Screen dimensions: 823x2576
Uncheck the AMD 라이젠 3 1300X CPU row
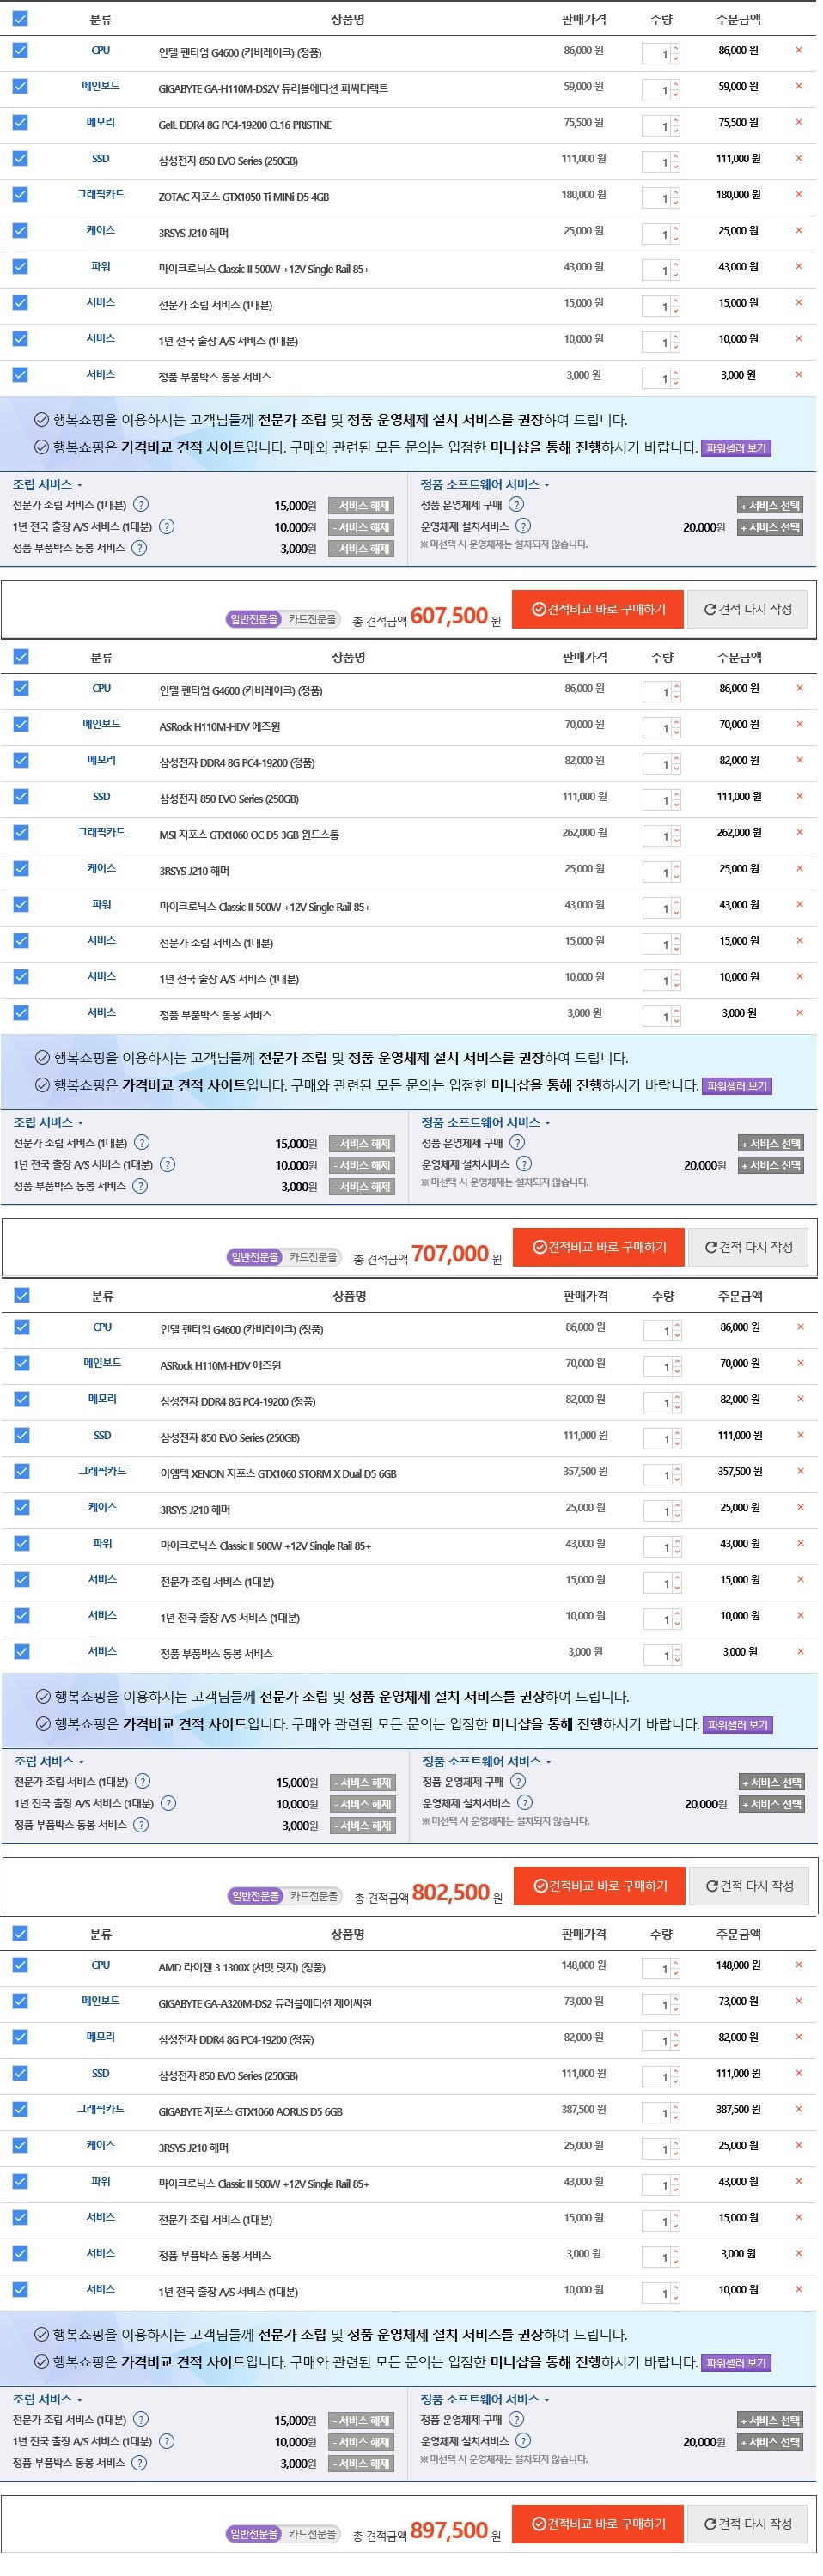point(20,1965)
